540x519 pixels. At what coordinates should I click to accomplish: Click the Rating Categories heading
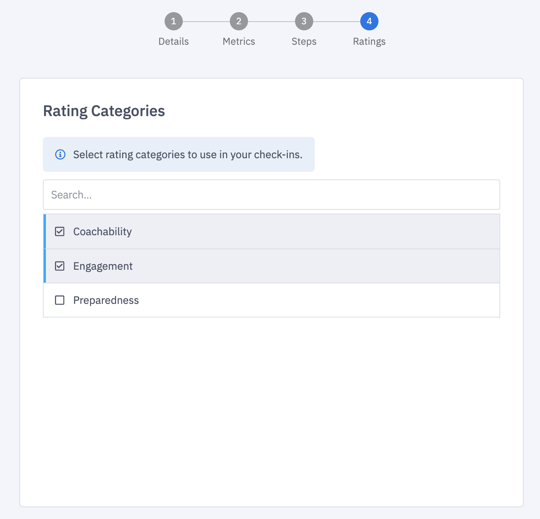[104, 111]
